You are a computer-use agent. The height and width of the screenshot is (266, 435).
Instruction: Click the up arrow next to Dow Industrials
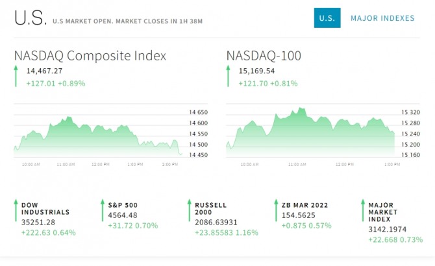(16, 212)
